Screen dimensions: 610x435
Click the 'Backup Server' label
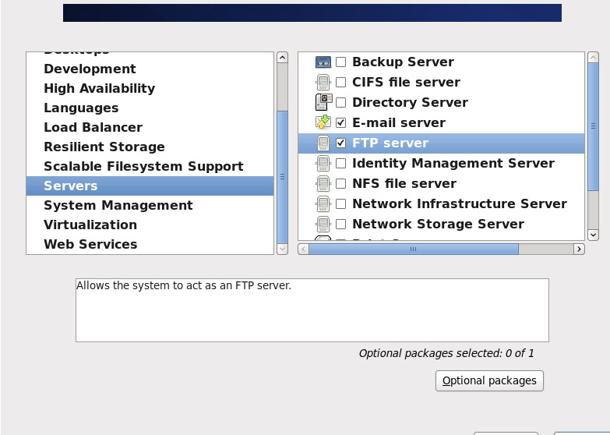403,62
